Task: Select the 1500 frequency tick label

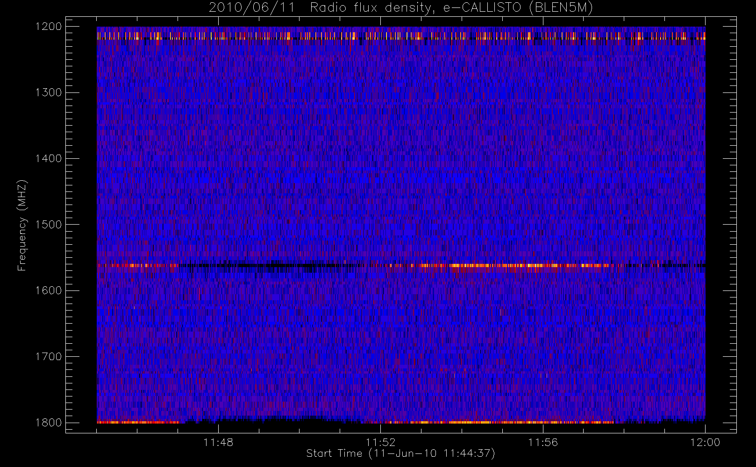Action: (49, 225)
